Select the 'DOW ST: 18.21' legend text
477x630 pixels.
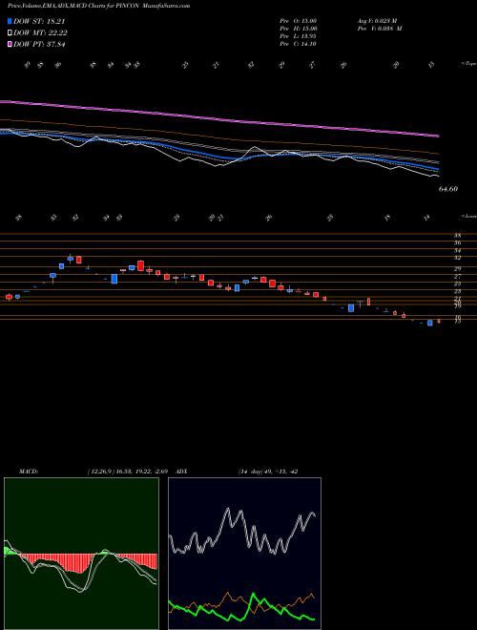pos(39,22)
